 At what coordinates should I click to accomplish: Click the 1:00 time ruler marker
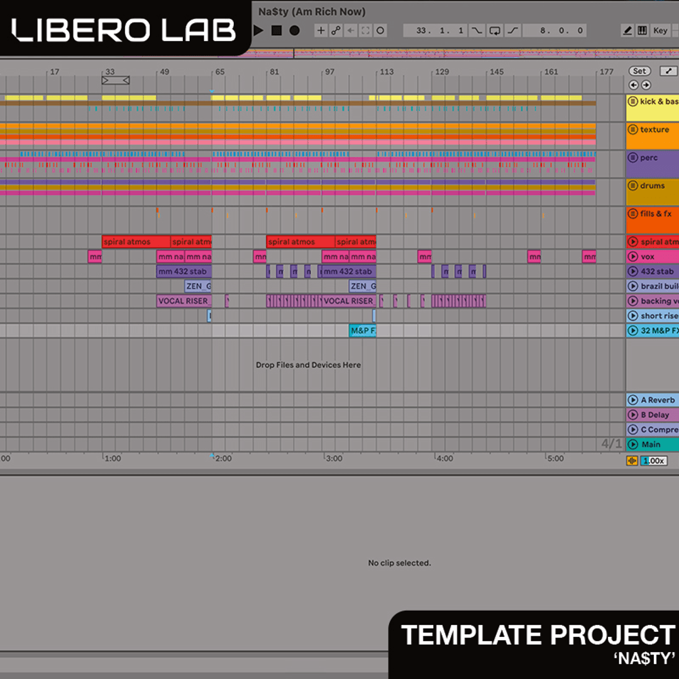point(113,458)
